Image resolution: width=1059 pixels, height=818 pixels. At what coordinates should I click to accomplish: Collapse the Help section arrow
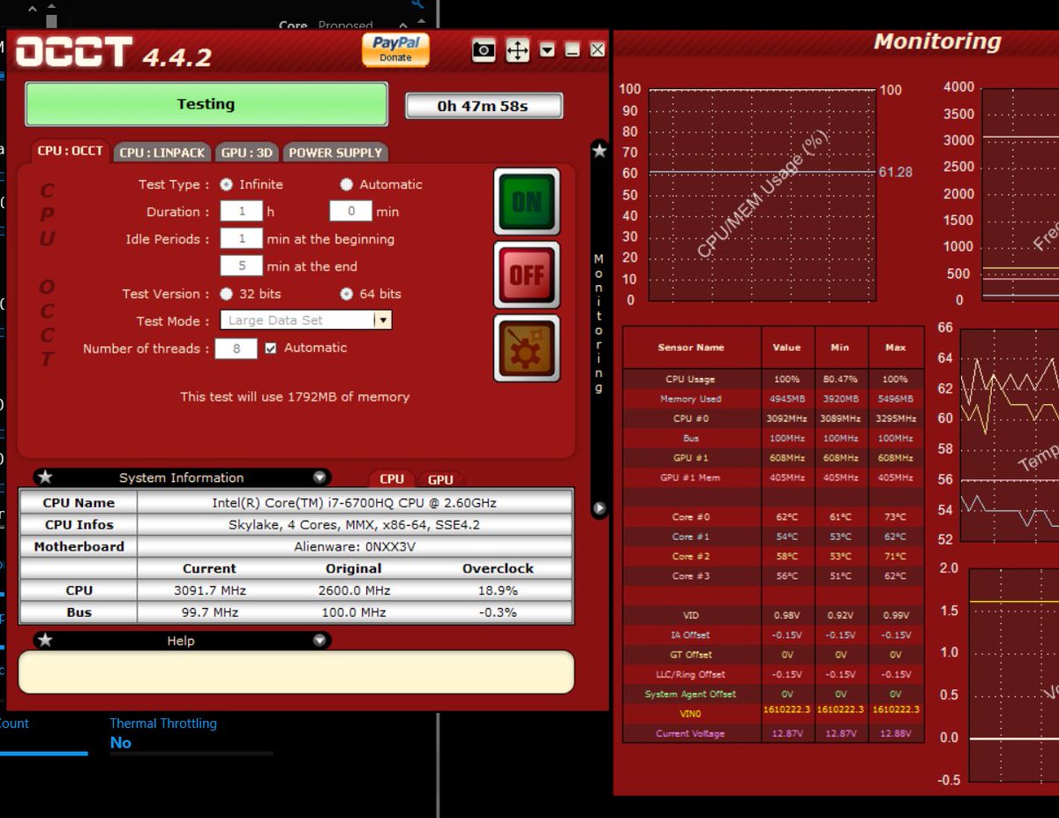point(319,641)
